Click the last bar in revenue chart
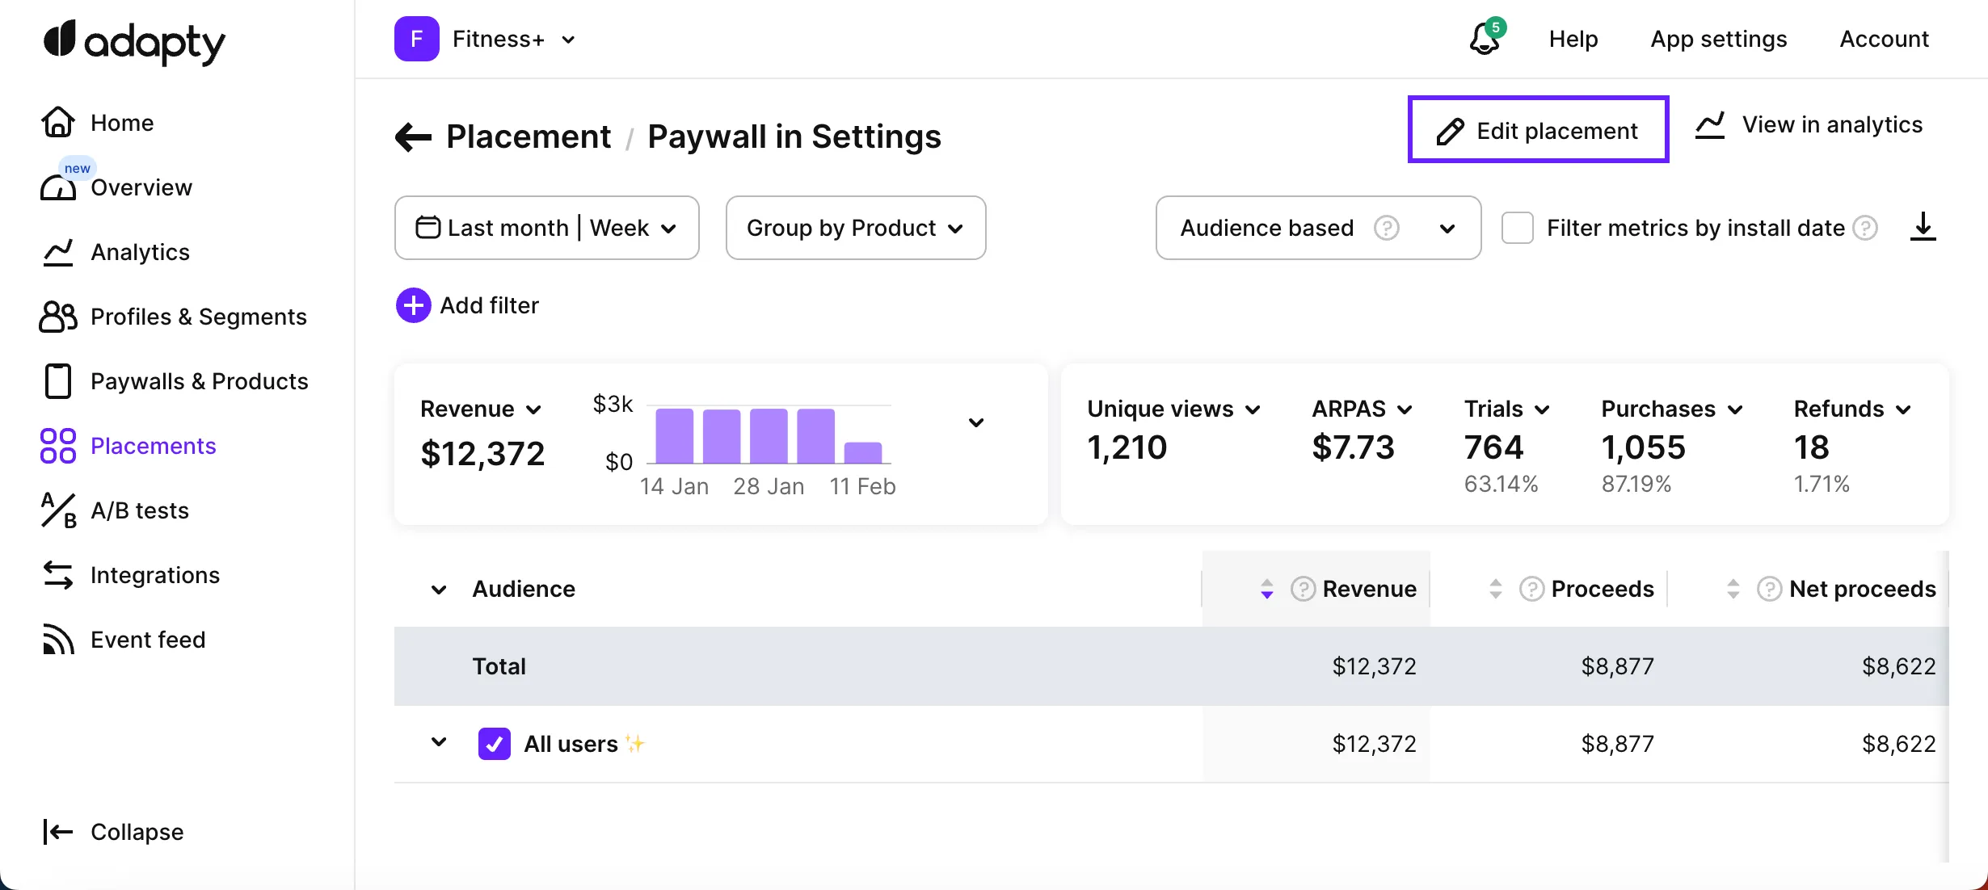This screenshot has height=890, width=1988. pyautogui.click(x=862, y=452)
